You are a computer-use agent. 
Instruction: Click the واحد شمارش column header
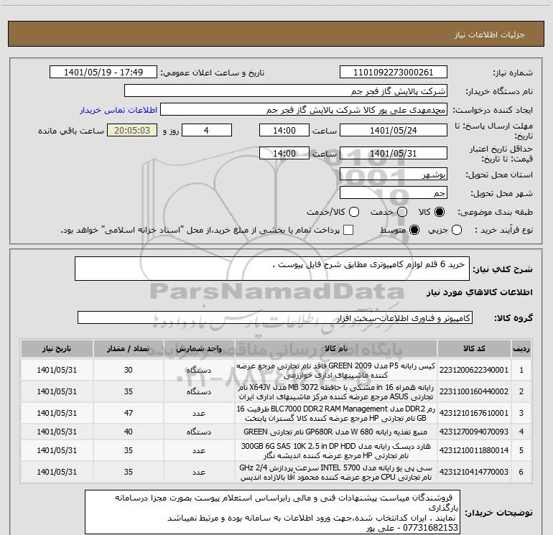pos(199,349)
